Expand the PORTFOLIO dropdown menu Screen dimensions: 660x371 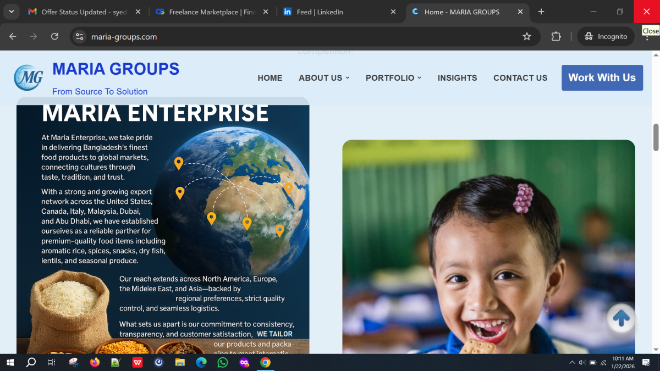pos(393,78)
